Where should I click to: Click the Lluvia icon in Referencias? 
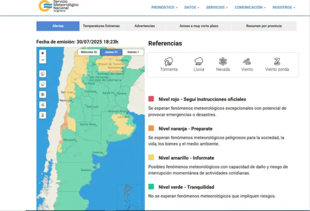(199, 61)
